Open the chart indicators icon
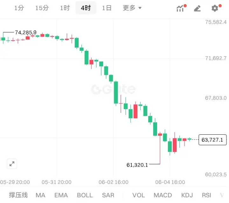This screenshot has width=229, height=203. pyautogui.click(x=181, y=8)
